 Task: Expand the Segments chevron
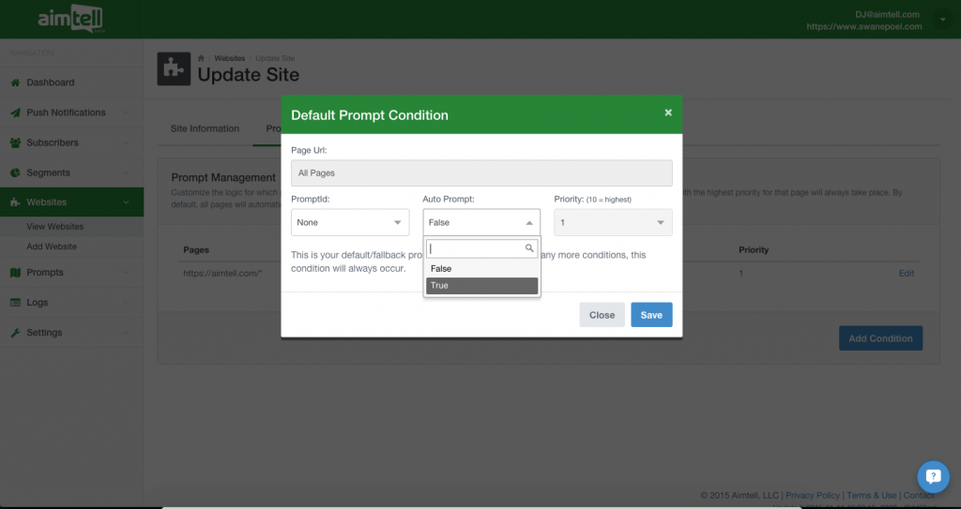(125, 172)
